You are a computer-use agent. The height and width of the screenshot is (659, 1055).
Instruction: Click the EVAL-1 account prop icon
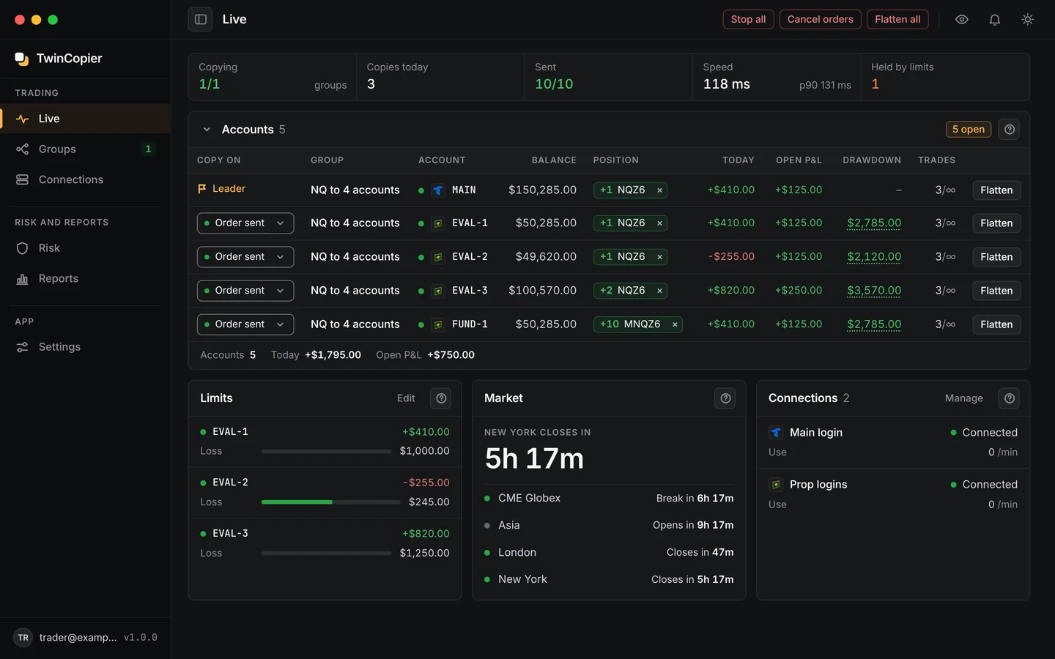click(438, 223)
